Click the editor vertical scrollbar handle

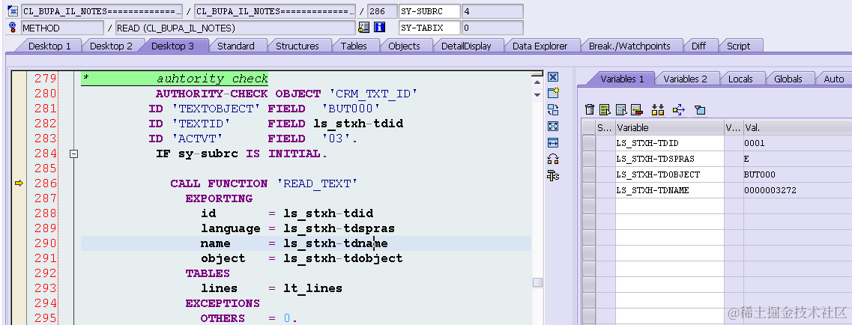click(x=537, y=282)
